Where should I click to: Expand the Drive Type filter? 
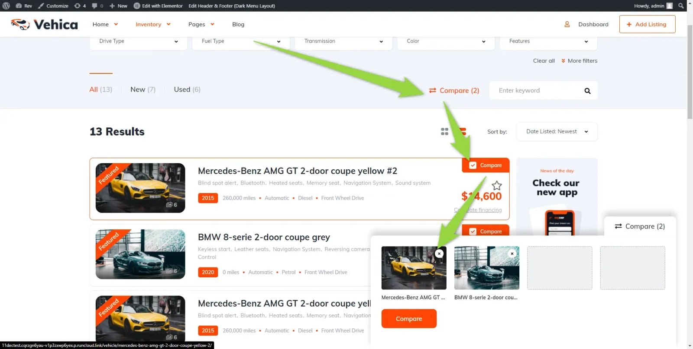pos(139,41)
